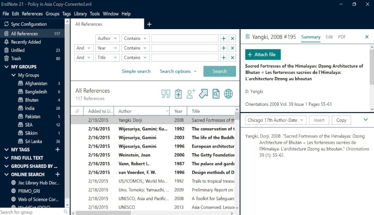Open the Tools menu
Viewport: 374px width, 215px height.
(x=95, y=14)
